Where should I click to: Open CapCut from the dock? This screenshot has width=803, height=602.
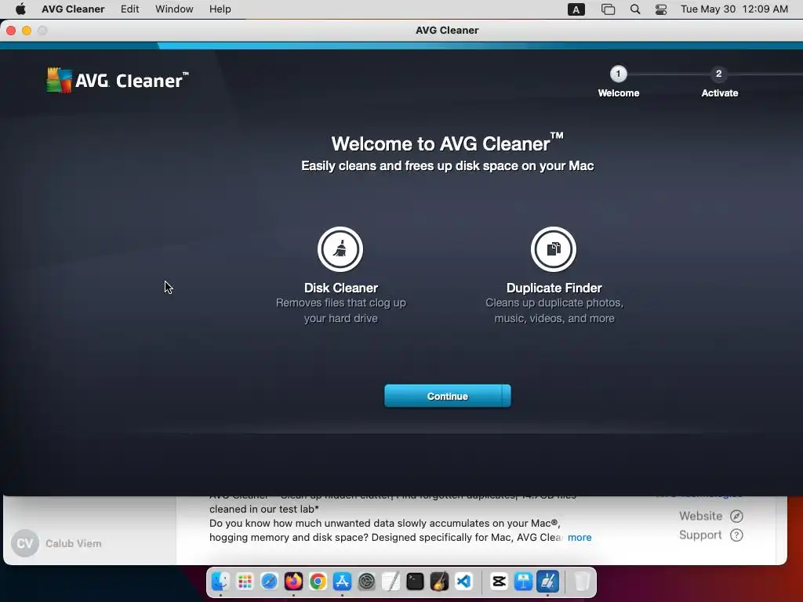point(499,582)
